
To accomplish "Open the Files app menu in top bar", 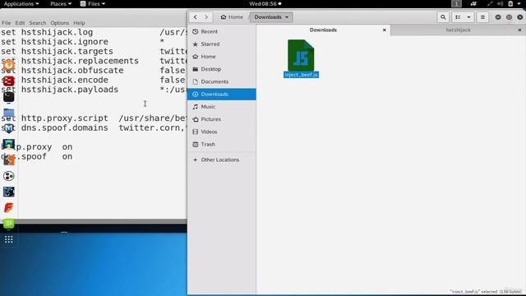I will click(93, 3).
